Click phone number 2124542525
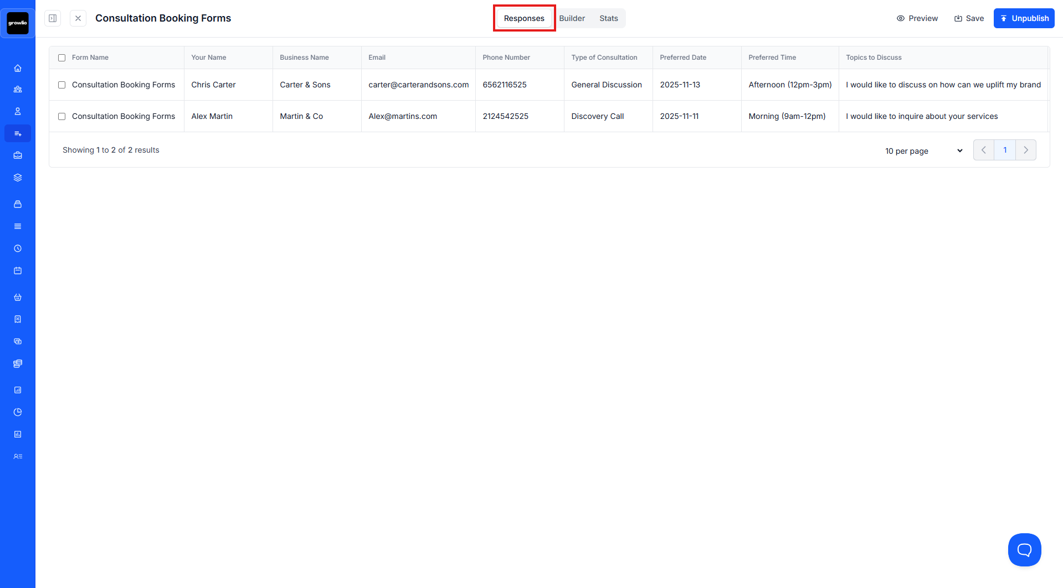The width and height of the screenshot is (1063, 588). 505,116
